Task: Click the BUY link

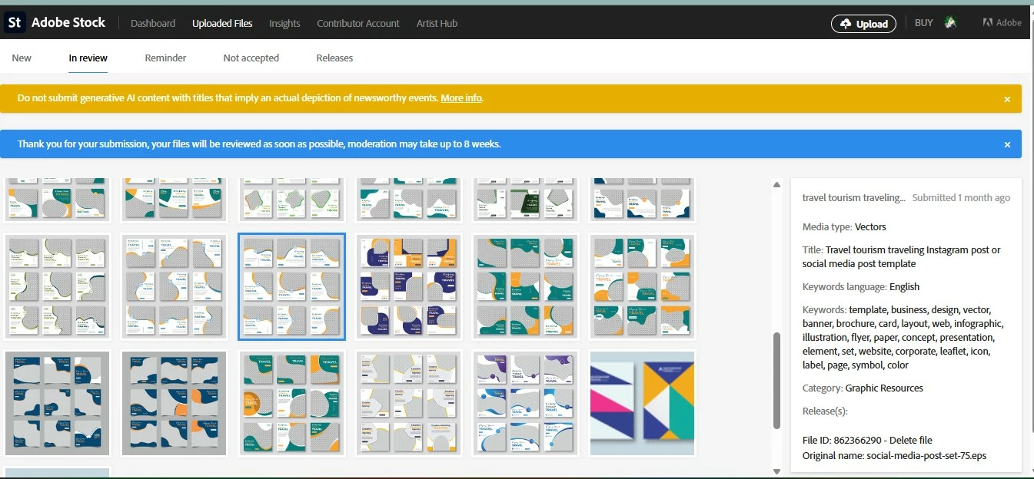Action: (x=923, y=23)
